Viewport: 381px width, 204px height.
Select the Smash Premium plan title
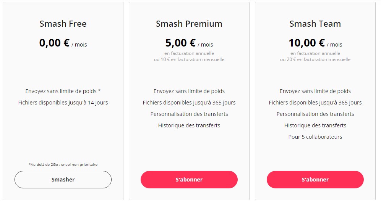[189, 24]
